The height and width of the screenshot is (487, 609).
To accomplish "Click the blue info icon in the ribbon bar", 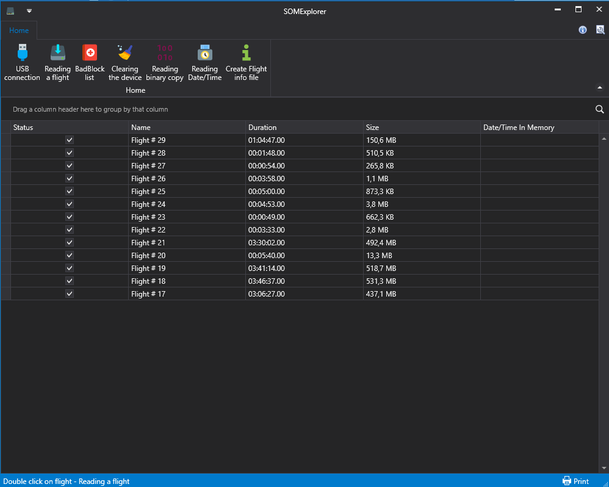I will pos(583,30).
